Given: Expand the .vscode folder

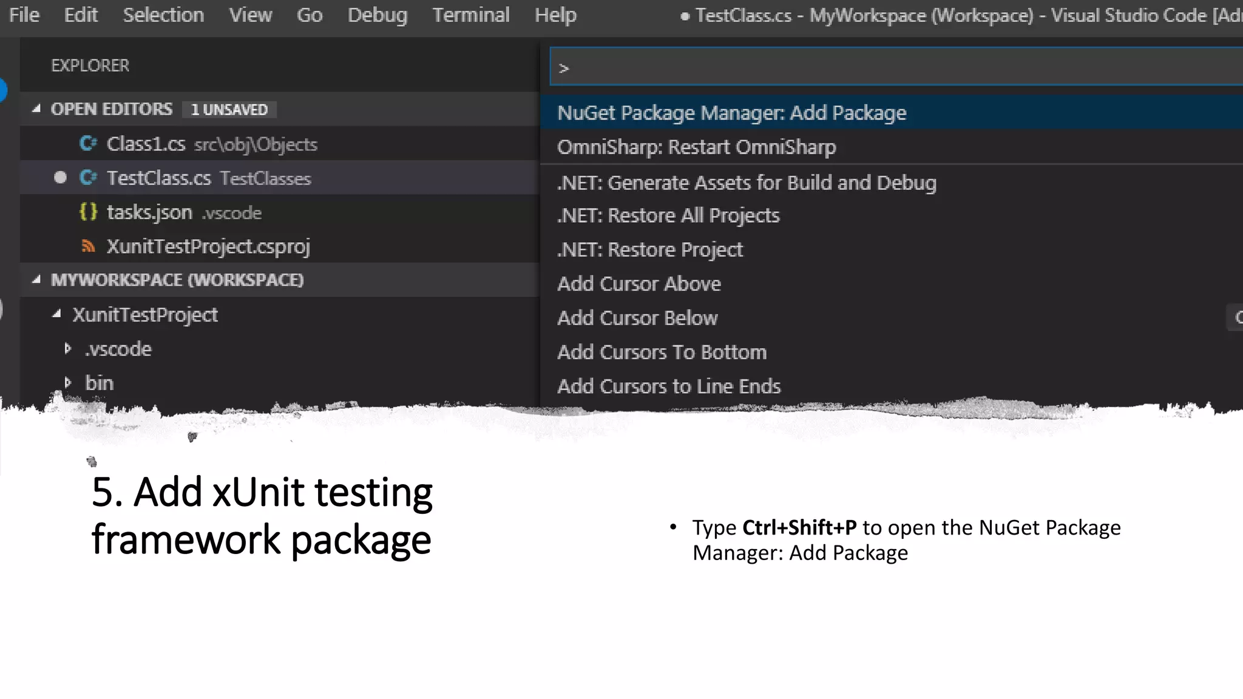Looking at the screenshot, I should pos(68,349).
